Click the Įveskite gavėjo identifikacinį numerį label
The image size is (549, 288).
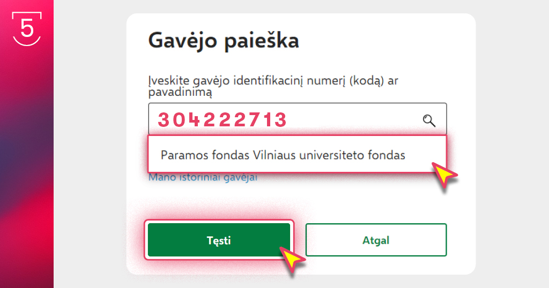tap(273, 86)
